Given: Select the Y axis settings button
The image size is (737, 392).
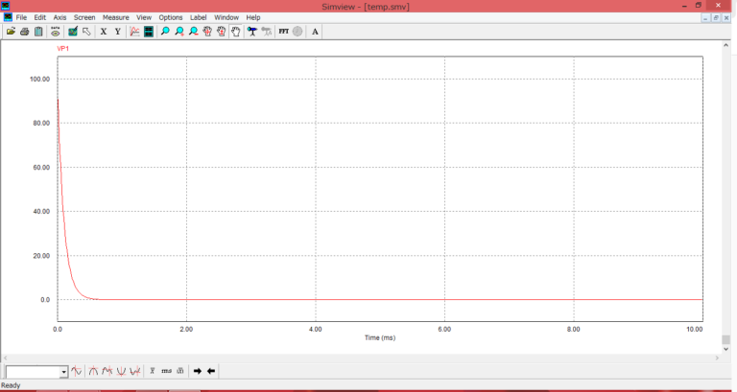Looking at the screenshot, I should [x=118, y=32].
